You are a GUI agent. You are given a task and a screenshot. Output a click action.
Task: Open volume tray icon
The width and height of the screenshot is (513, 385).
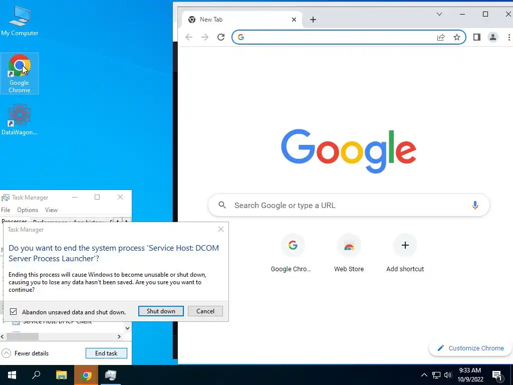coord(448,375)
